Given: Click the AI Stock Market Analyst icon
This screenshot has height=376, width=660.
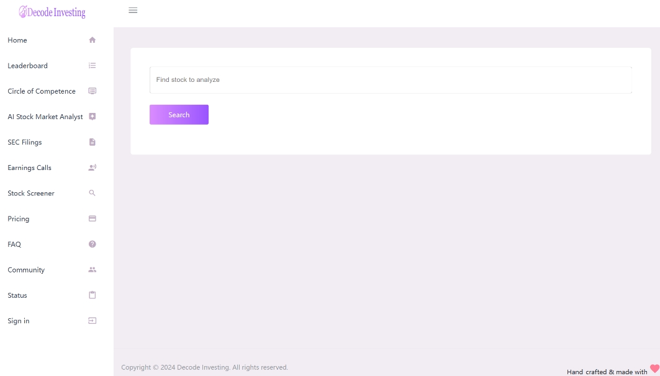Looking at the screenshot, I should [93, 117].
